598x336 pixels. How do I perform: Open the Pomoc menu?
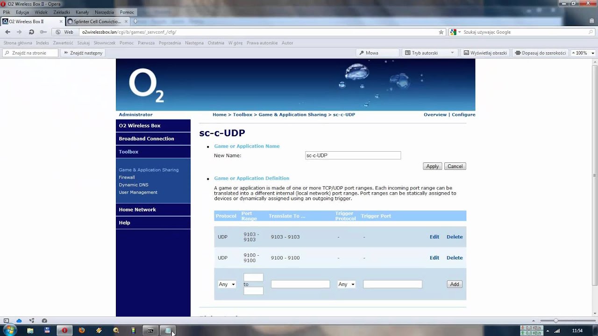(x=127, y=12)
